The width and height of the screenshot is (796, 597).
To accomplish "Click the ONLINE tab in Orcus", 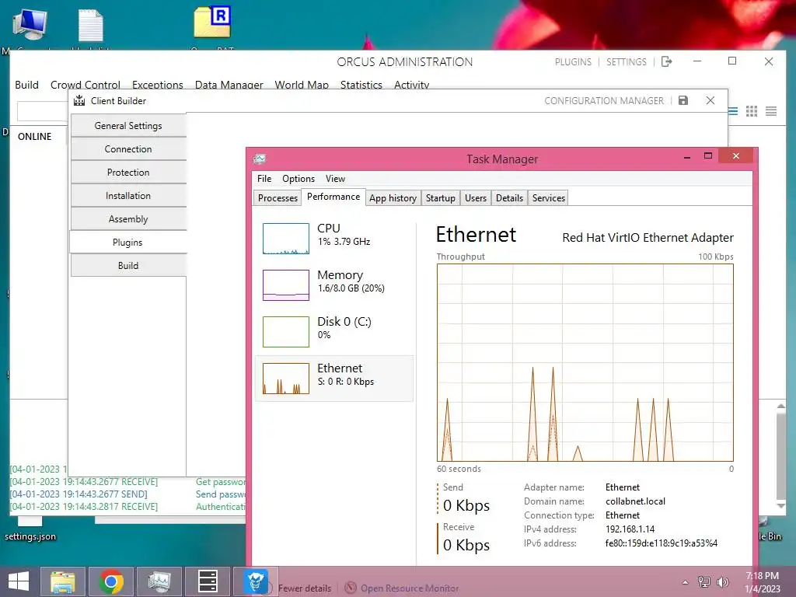I will (34, 137).
